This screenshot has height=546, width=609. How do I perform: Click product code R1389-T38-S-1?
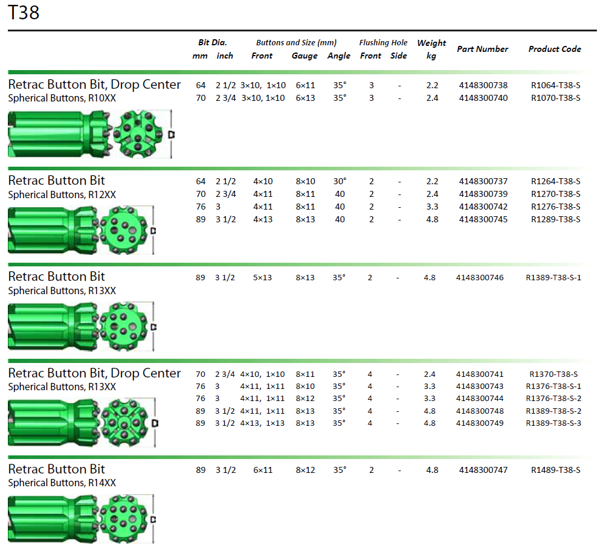(553, 278)
